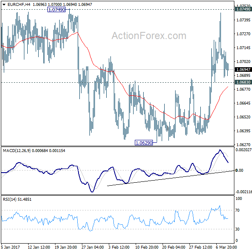252x252 pixels.
Task: Select the 1.06290 low price label box
Action: pyautogui.click(x=144, y=142)
